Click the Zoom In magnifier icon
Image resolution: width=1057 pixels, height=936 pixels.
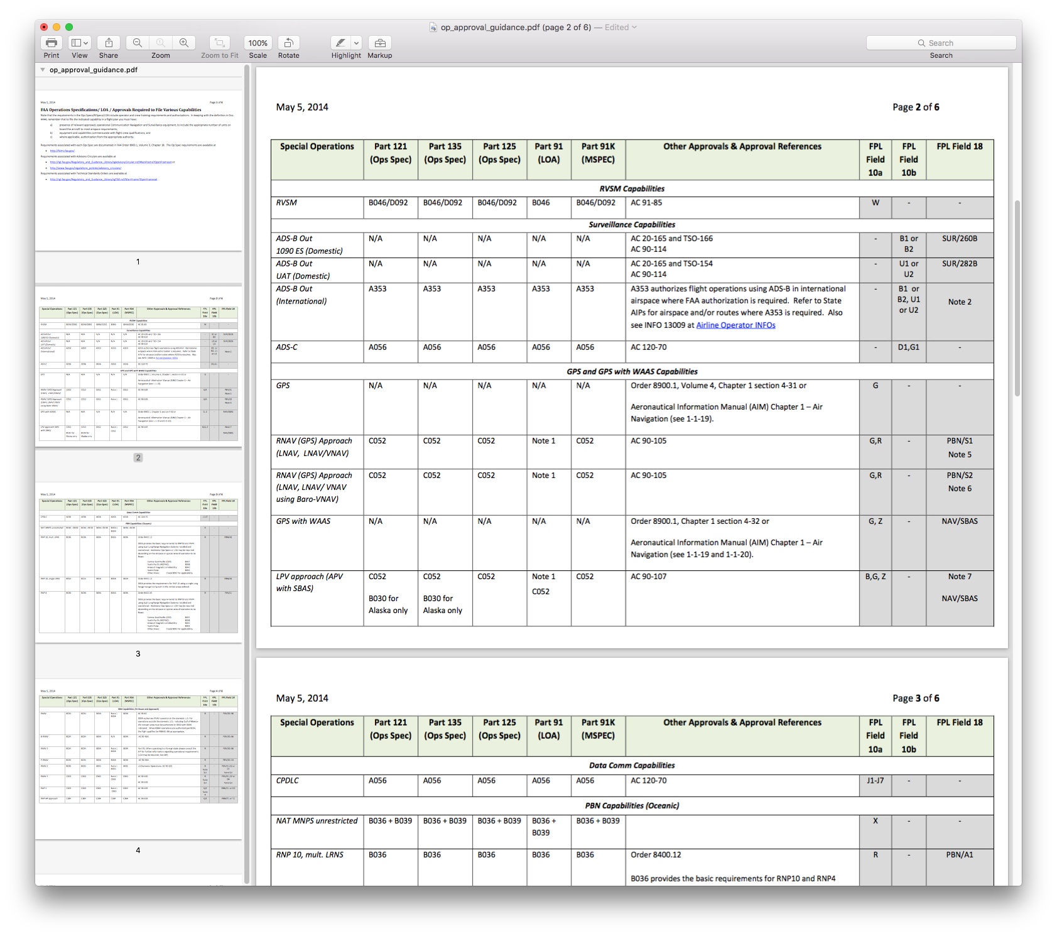tap(184, 43)
